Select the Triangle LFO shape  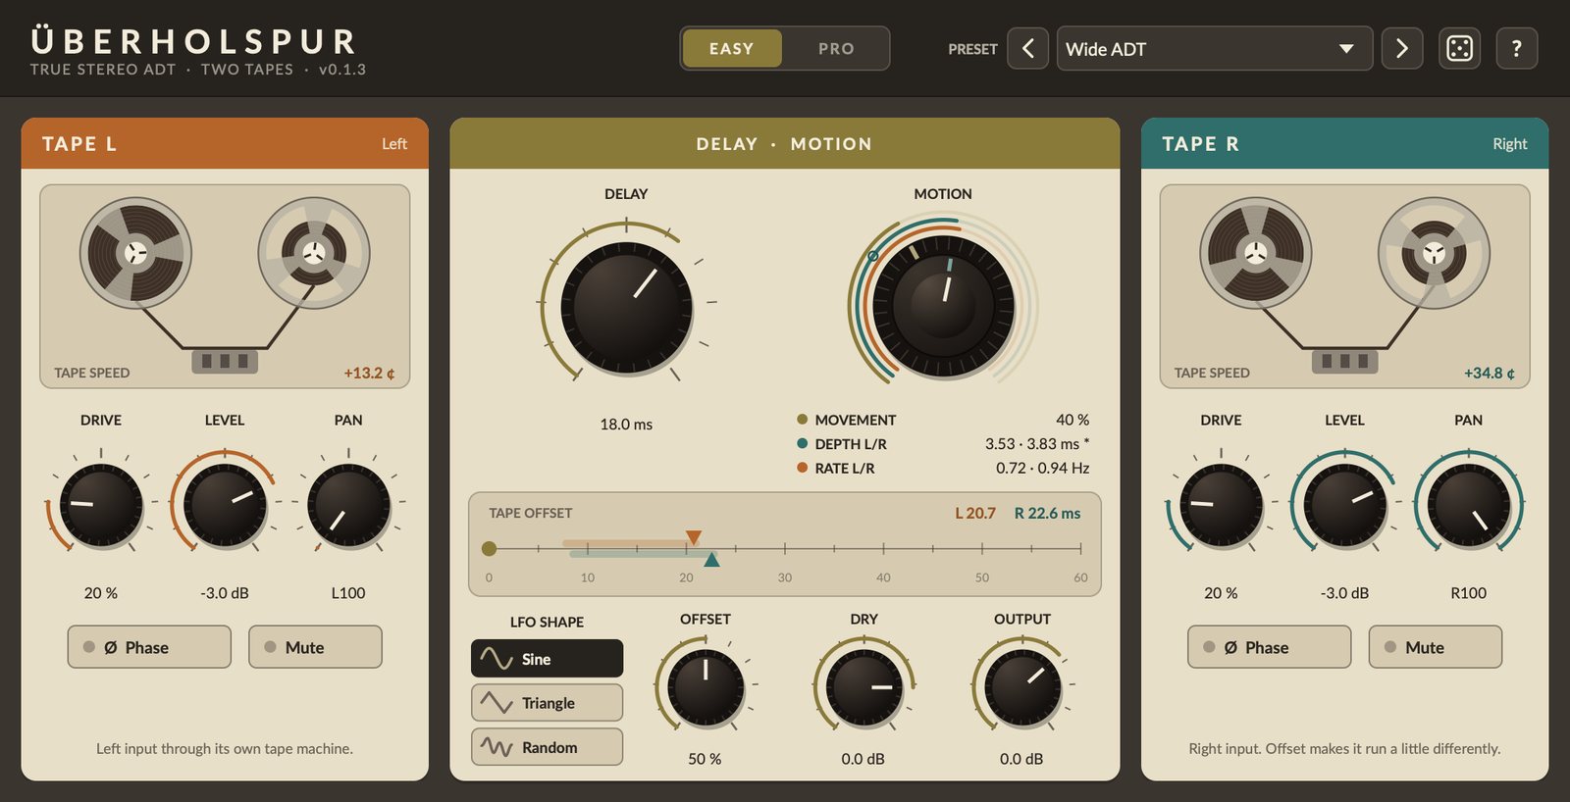(x=547, y=703)
